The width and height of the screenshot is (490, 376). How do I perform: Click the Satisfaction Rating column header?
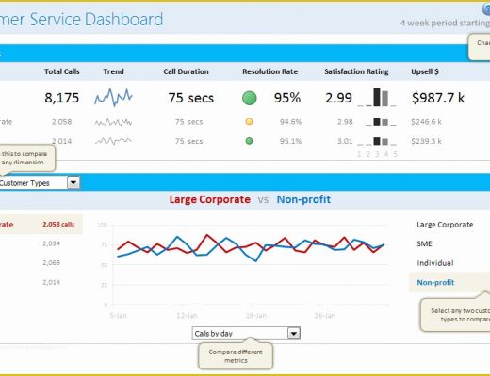click(x=356, y=71)
